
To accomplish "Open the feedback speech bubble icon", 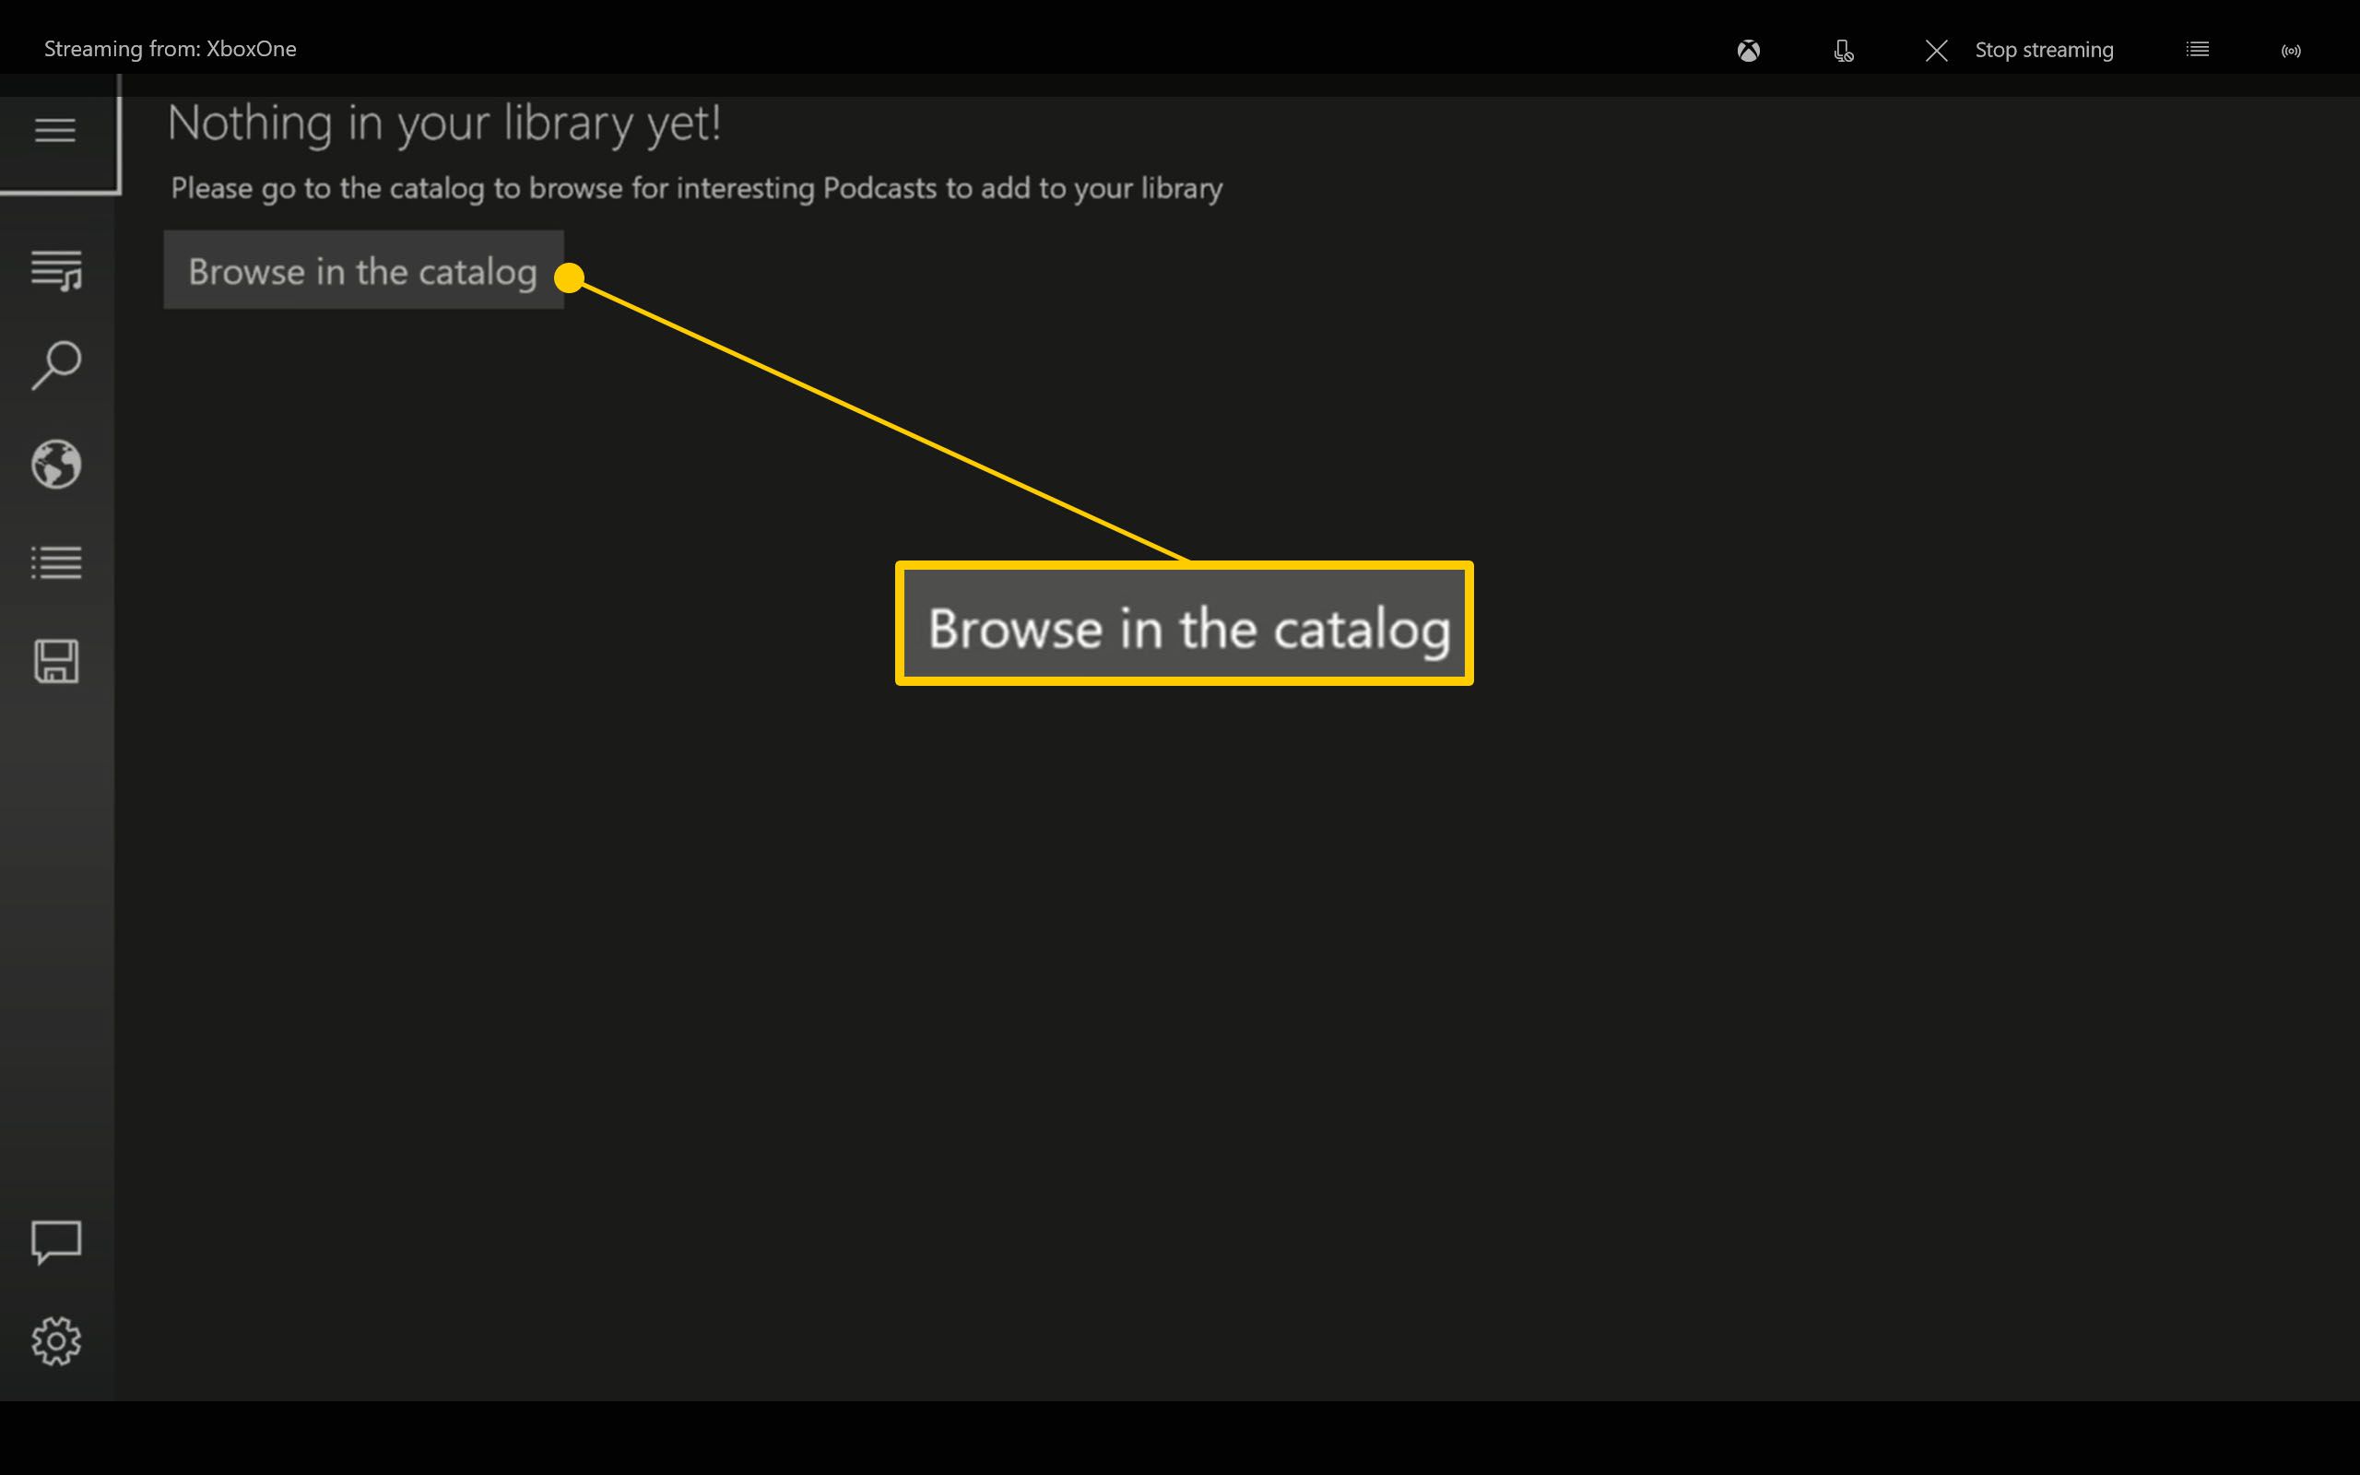I will (x=56, y=1242).
